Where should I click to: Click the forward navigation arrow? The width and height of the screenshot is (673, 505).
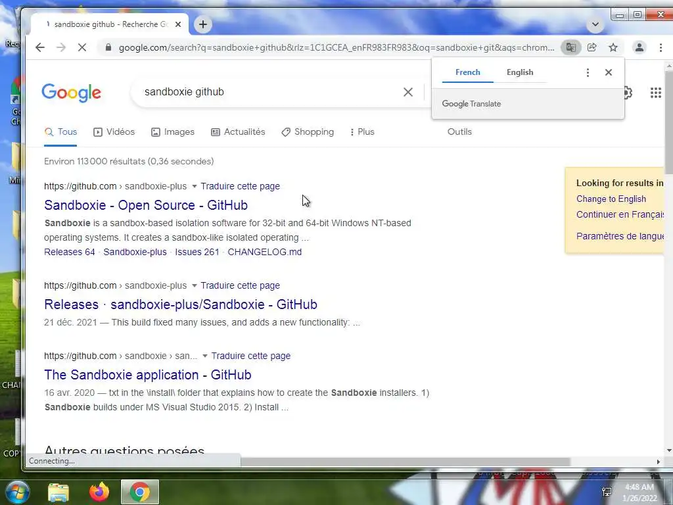(61, 47)
